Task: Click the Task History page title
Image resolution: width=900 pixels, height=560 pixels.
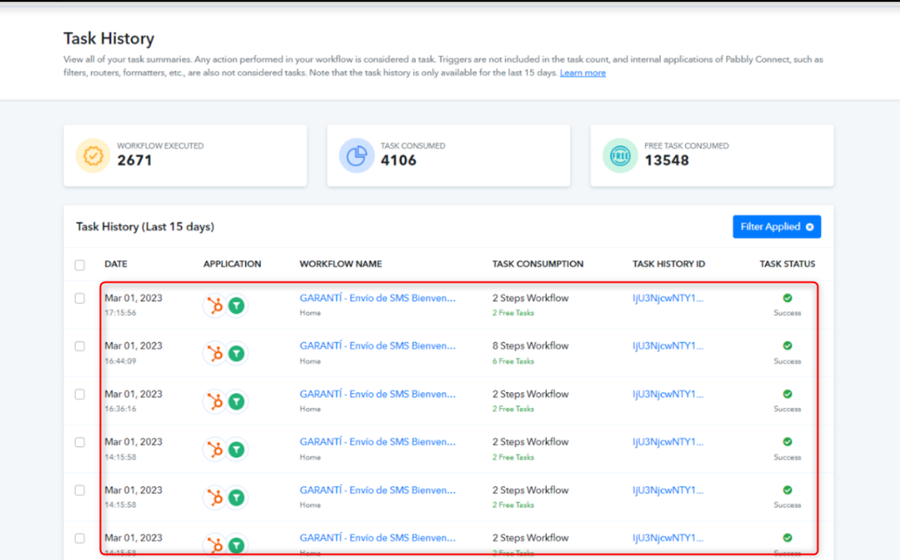Action: tap(109, 38)
